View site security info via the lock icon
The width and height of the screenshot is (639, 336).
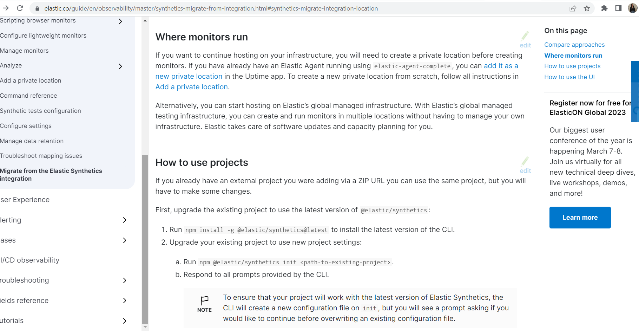tap(37, 8)
